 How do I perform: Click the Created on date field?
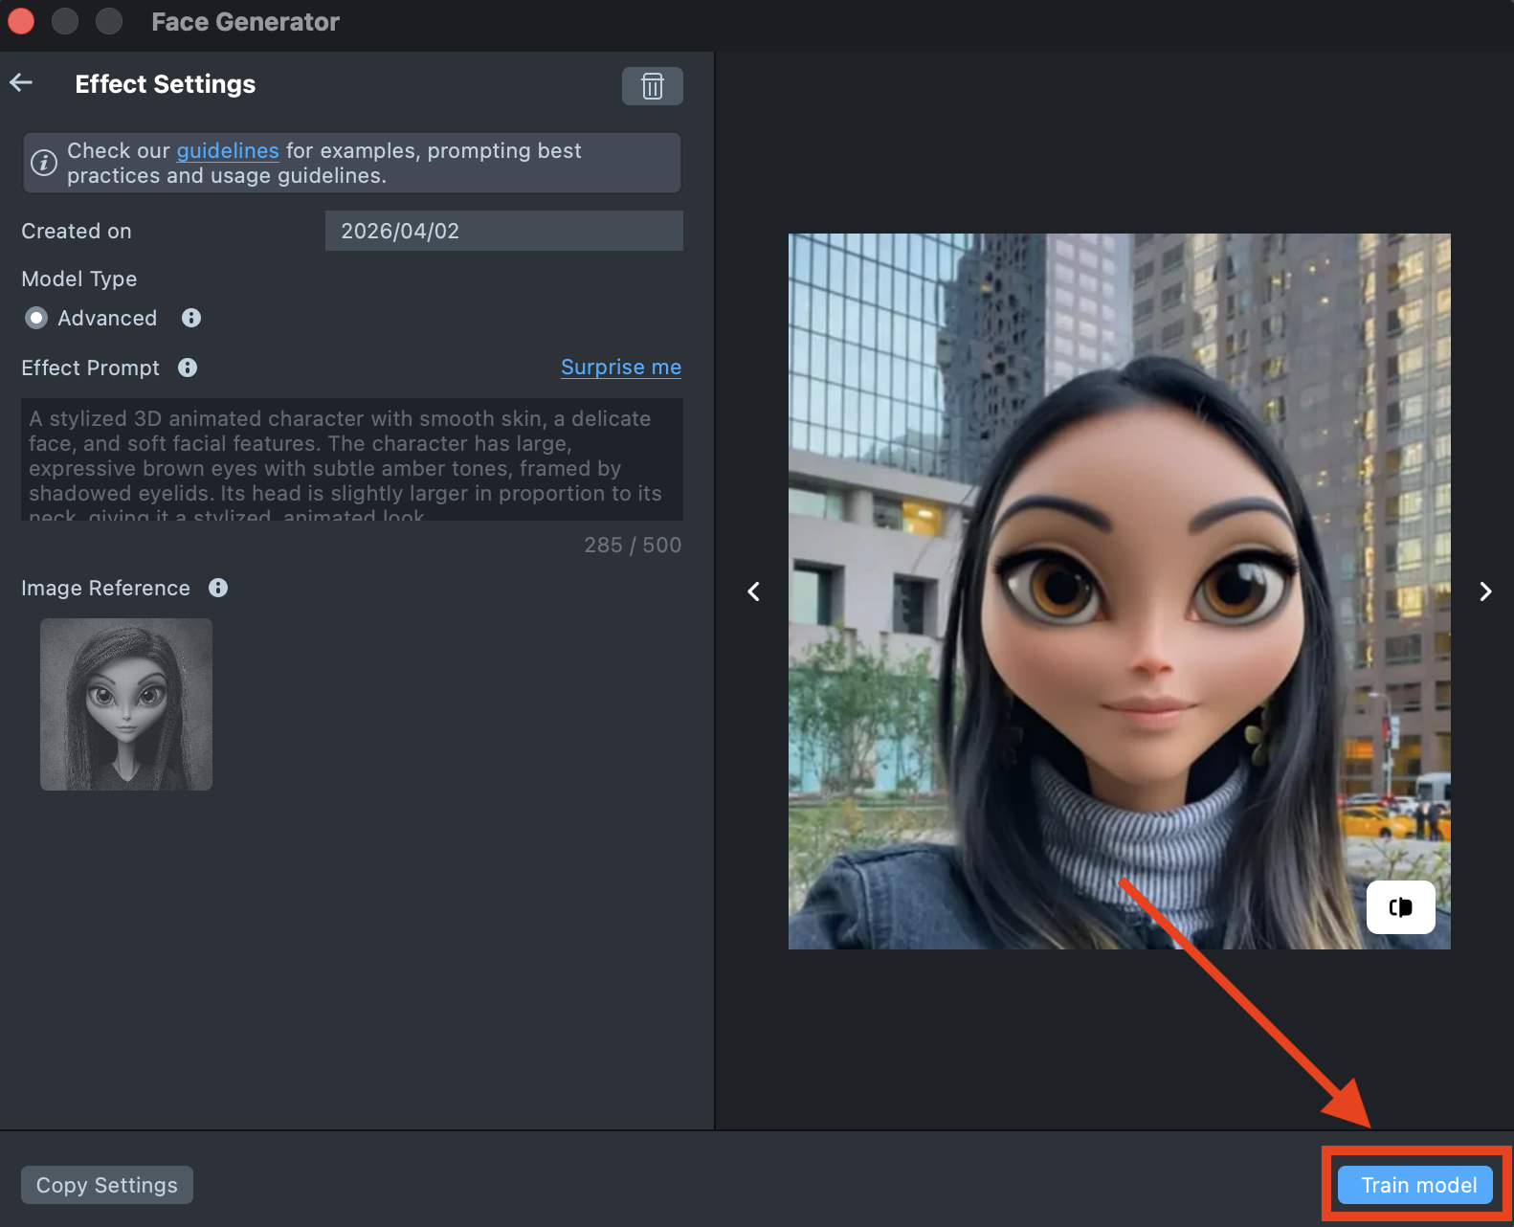coord(503,231)
